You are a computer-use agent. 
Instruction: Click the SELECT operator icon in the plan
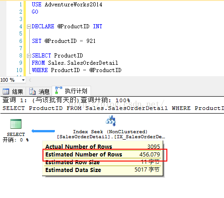click(16, 124)
